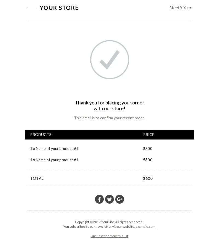Open the example.com website link

tap(145, 227)
